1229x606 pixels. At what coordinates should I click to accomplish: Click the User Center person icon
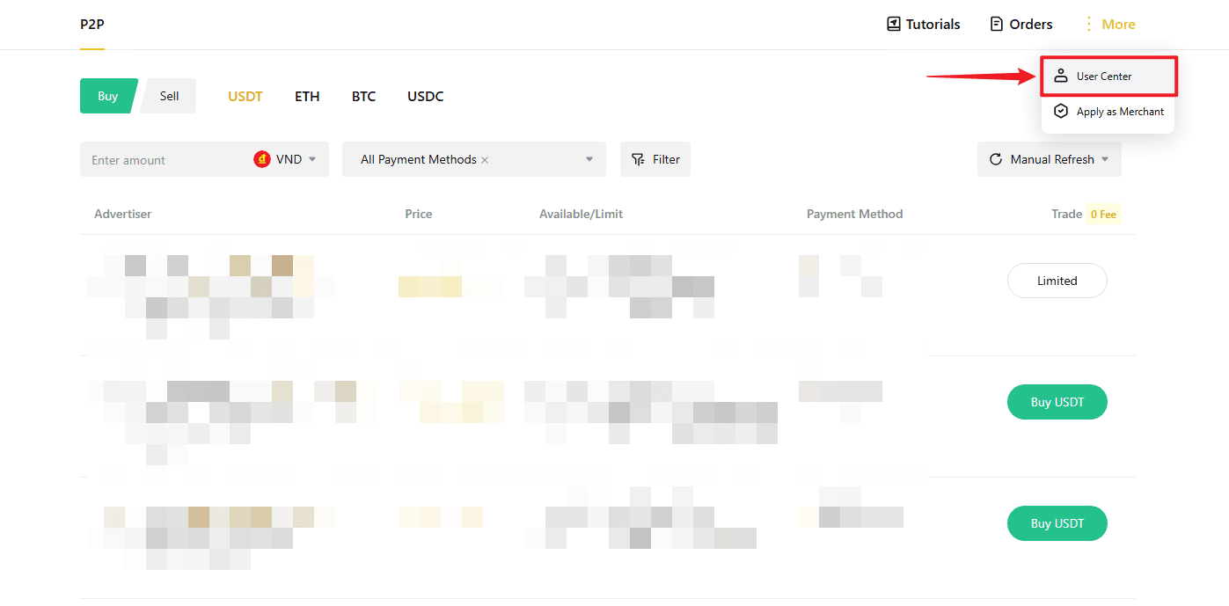click(1061, 77)
